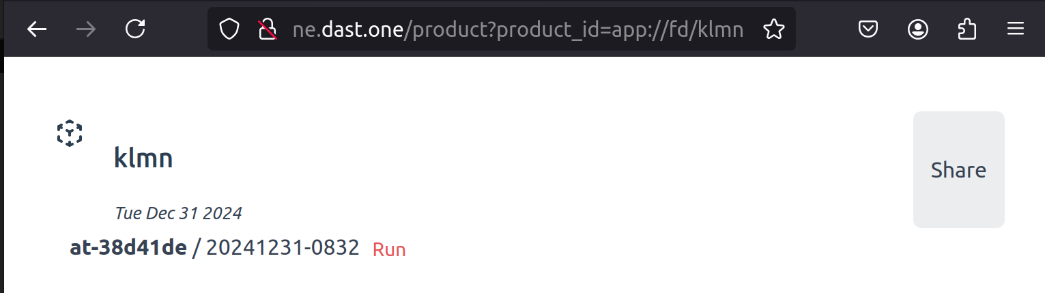Save page to Pocket

click(x=868, y=29)
